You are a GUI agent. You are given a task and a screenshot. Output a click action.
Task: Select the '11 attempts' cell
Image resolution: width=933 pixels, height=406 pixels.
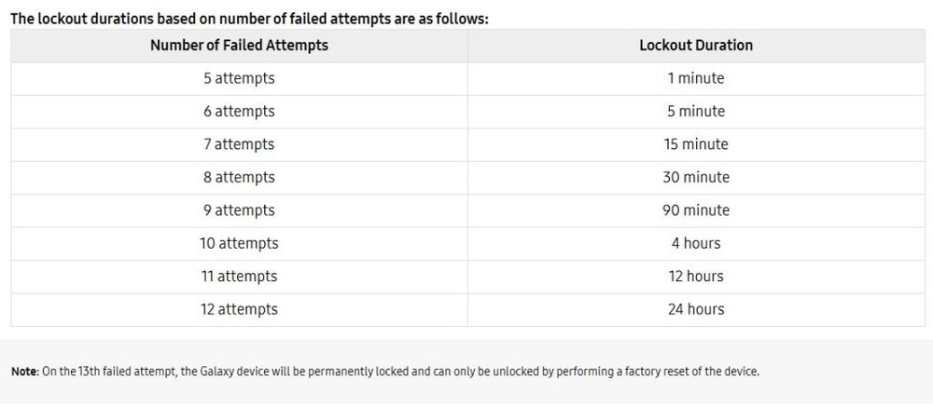coord(239,277)
